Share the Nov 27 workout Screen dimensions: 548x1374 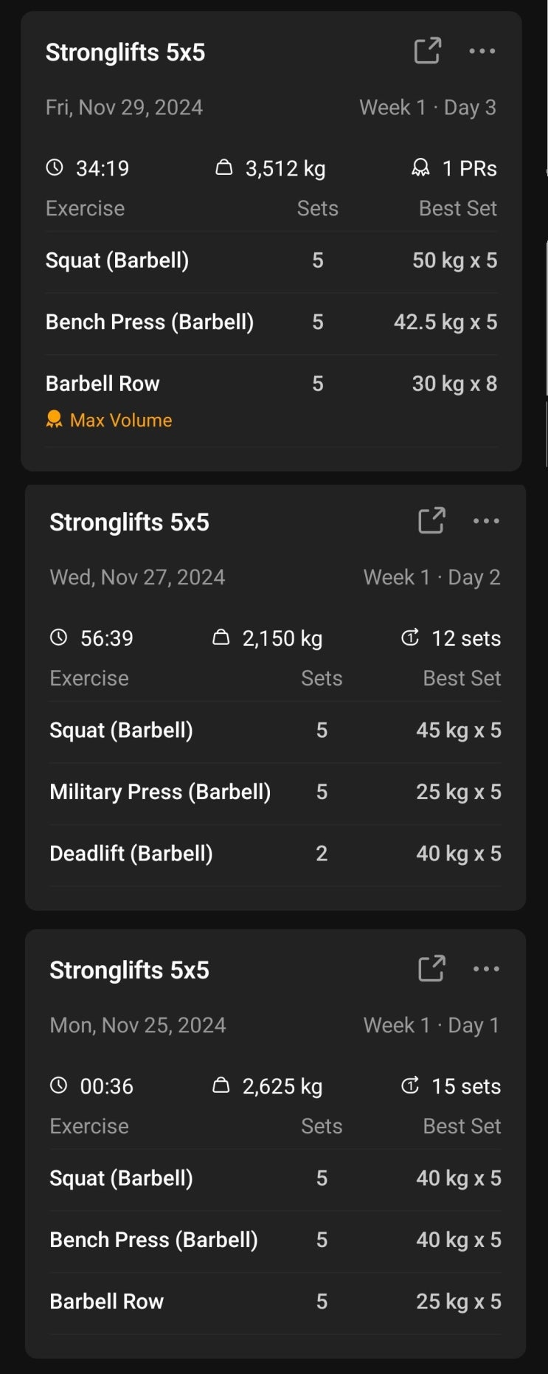click(x=431, y=521)
